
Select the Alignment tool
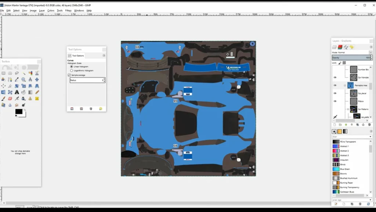click(x=3, y=86)
